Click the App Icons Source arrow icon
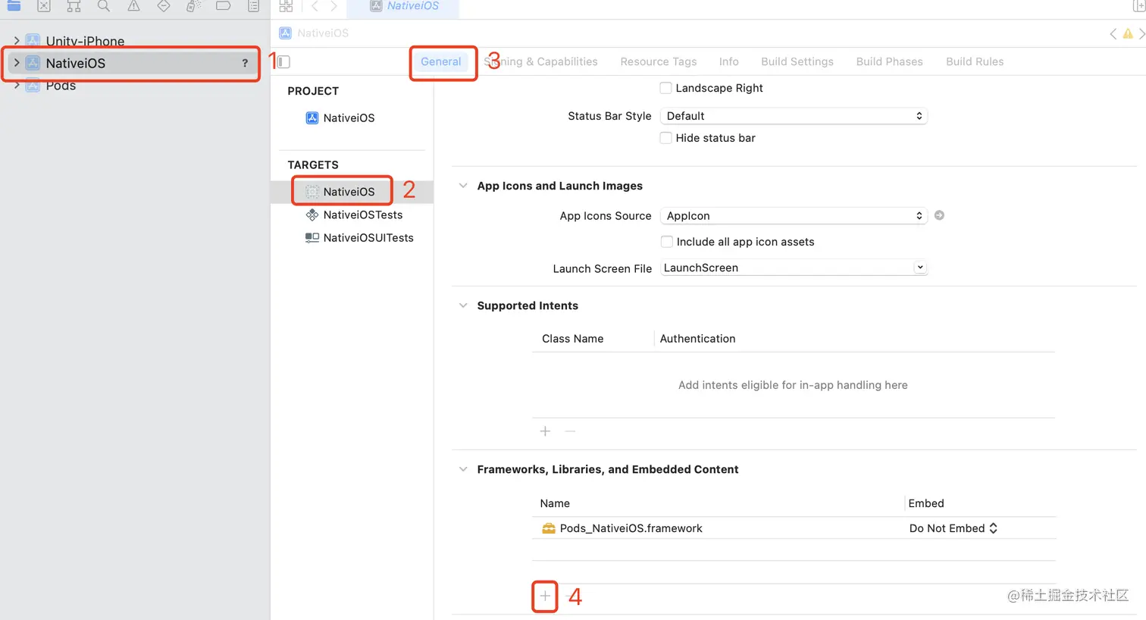The image size is (1146, 620). 939,215
